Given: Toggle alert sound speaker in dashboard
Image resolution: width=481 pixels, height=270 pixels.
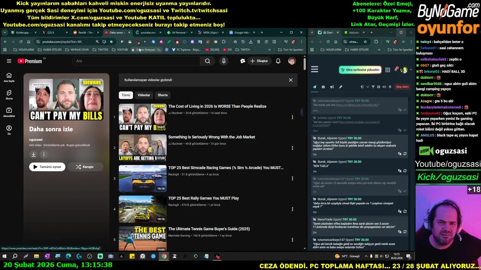Looking at the screenshot, I should click(384, 87).
